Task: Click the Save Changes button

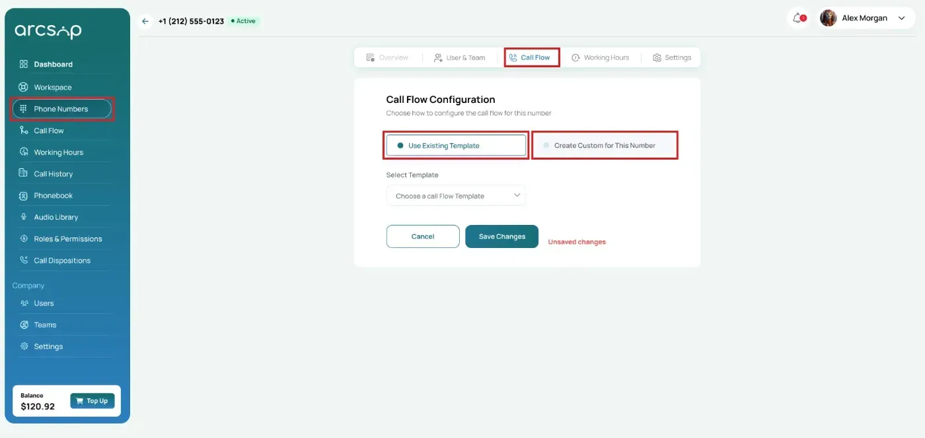Action: (501, 236)
